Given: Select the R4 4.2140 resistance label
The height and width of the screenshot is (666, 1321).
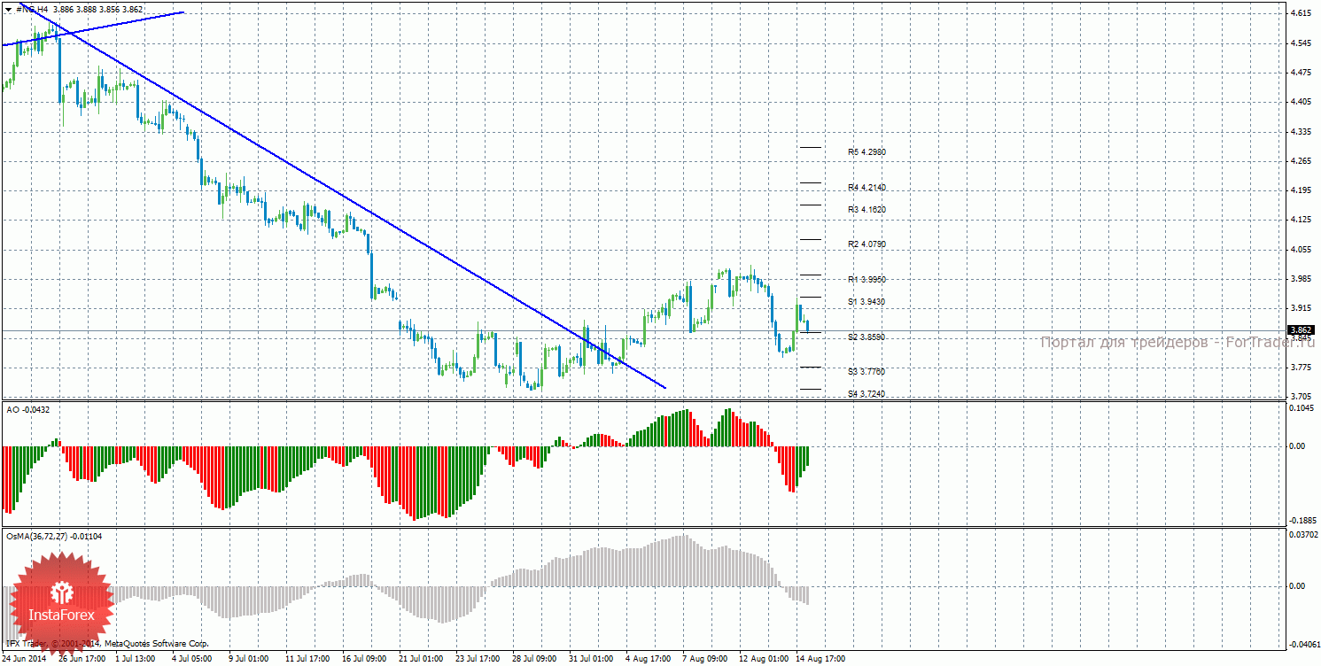Looking at the screenshot, I should pos(866,188).
